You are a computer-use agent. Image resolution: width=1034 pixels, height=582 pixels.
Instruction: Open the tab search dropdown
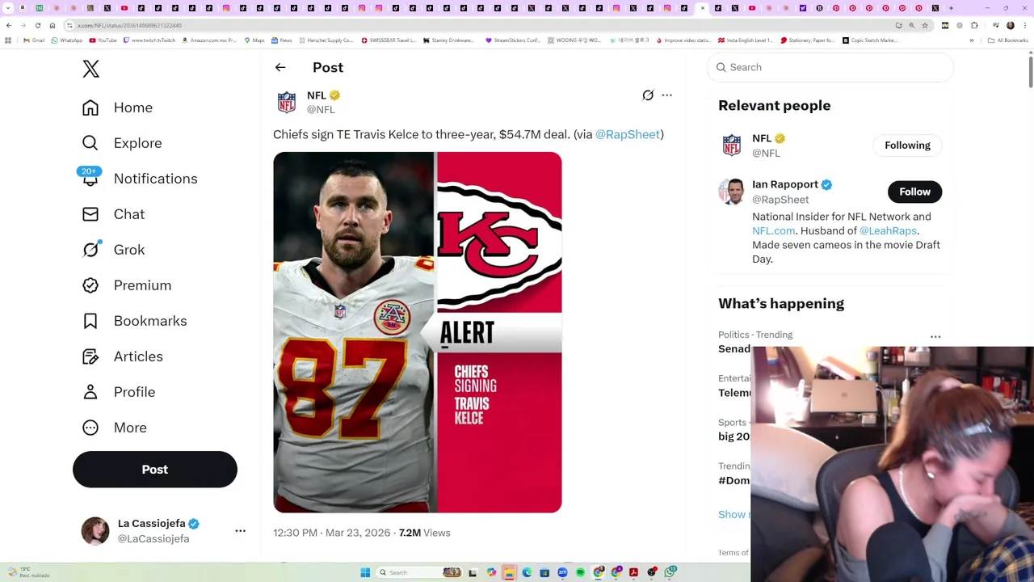[x=8, y=8]
